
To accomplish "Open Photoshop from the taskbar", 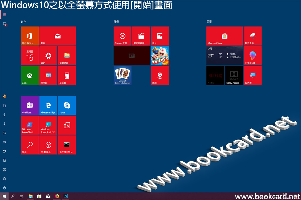I will point(66,196).
